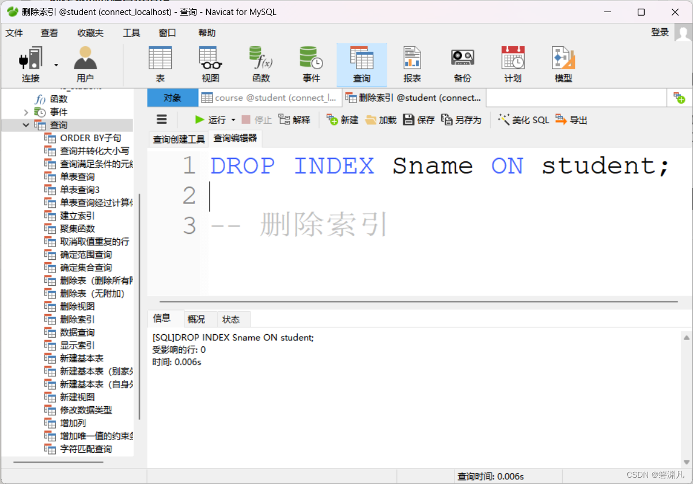Show the 函数 functions list

261,65
